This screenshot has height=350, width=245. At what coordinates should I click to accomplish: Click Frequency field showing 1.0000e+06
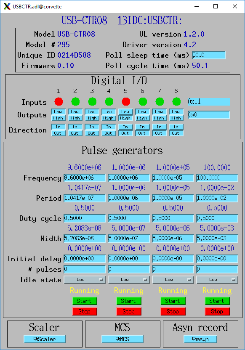pyautogui.click(x=129, y=178)
